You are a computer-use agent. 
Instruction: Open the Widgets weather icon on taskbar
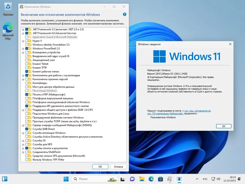111,179
